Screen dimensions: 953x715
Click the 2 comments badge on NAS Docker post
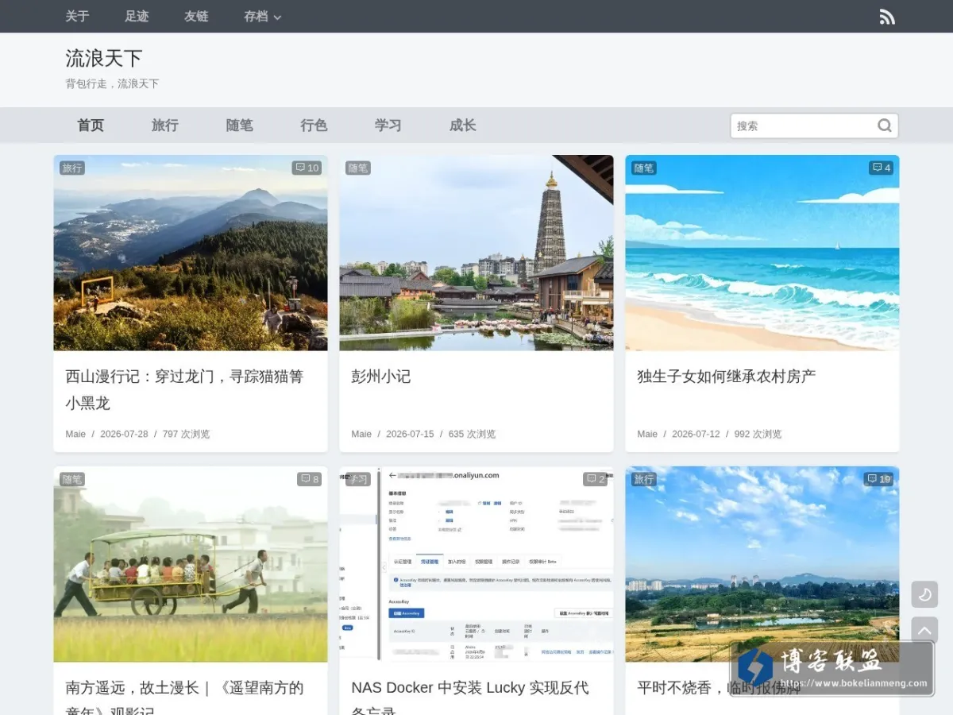(x=596, y=479)
